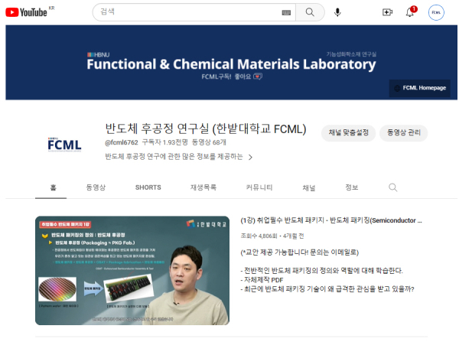Open video title (1강) 취업필수 반도체 패키지

click(331, 220)
